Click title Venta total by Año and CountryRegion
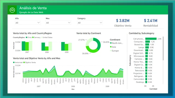175x98 pixels. pyautogui.click(x=32, y=33)
